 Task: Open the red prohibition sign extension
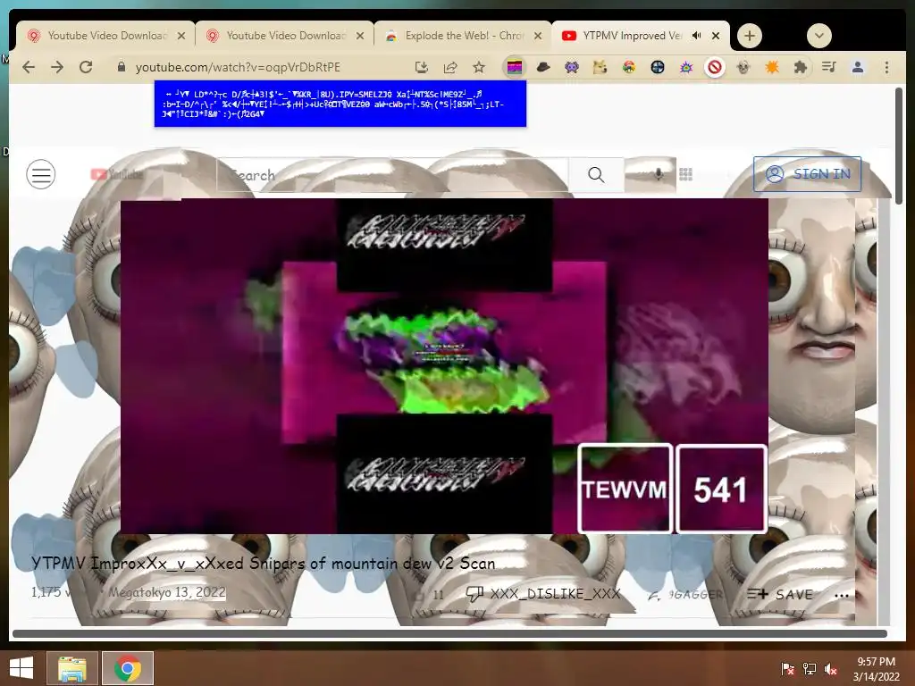715,67
